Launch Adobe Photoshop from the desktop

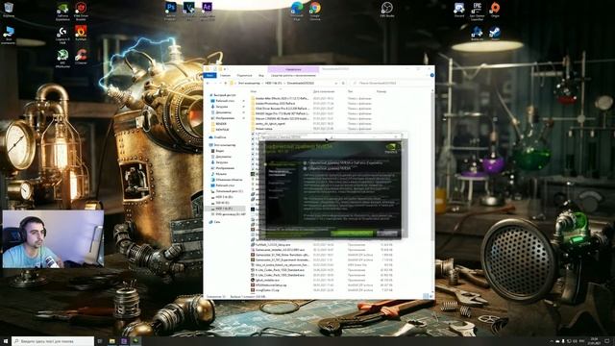click(x=171, y=11)
